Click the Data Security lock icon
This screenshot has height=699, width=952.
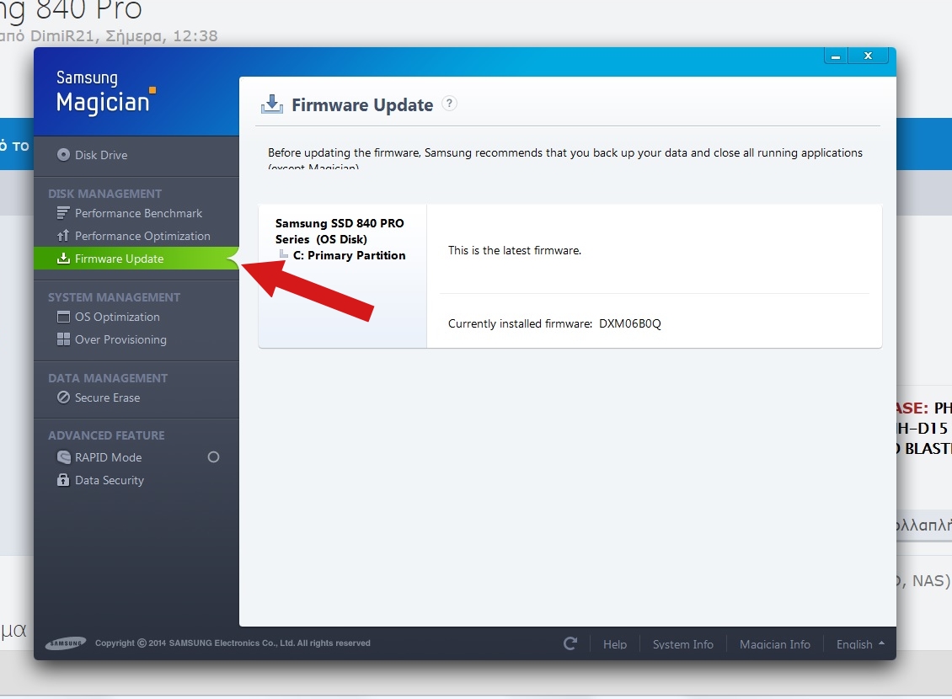[63, 480]
